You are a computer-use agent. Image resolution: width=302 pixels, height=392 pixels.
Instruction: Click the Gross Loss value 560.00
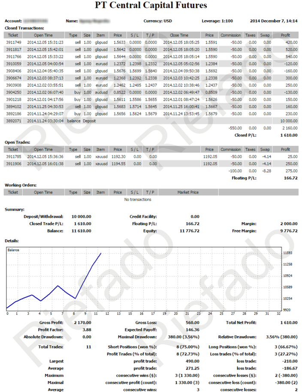193,323
